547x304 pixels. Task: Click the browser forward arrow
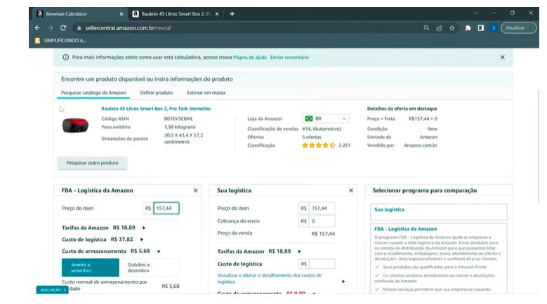[51, 28]
